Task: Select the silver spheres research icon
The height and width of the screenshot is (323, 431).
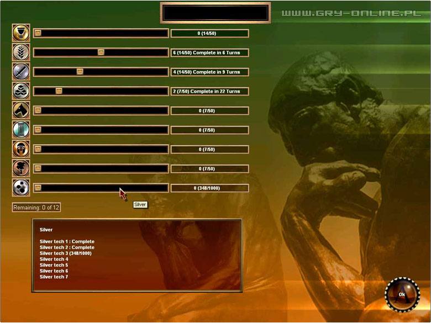Action: tap(21, 188)
